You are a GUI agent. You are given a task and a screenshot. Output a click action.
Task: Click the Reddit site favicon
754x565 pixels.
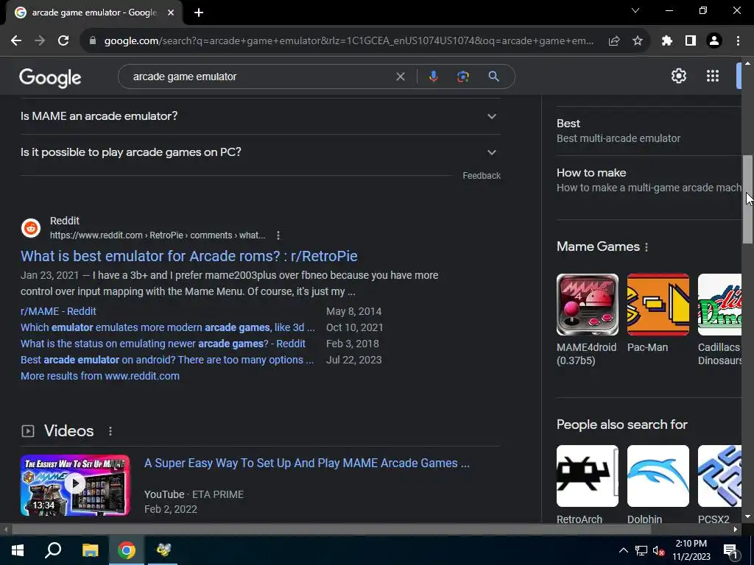31,228
